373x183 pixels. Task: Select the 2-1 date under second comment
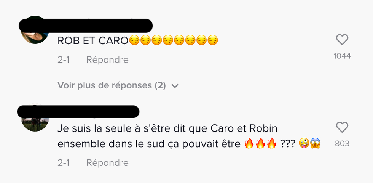(x=64, y=163)
